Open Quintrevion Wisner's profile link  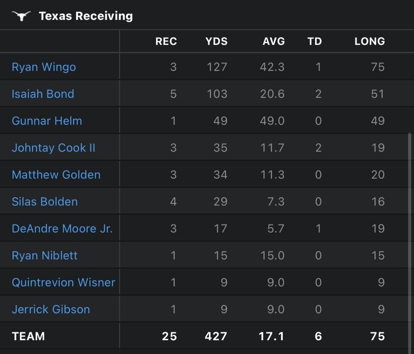coord(63,282)
